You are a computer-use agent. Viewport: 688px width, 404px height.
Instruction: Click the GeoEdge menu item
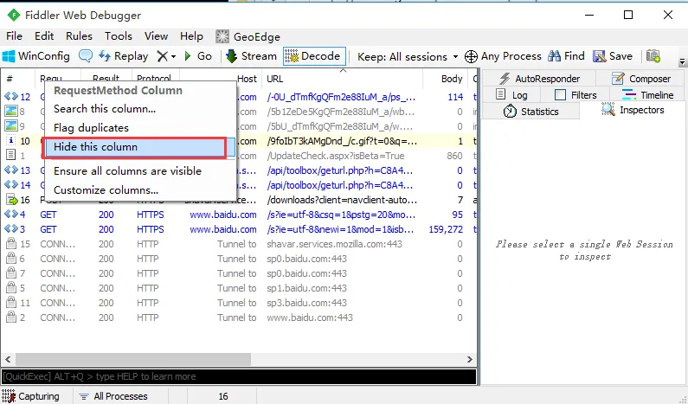(x=248, y=36)
